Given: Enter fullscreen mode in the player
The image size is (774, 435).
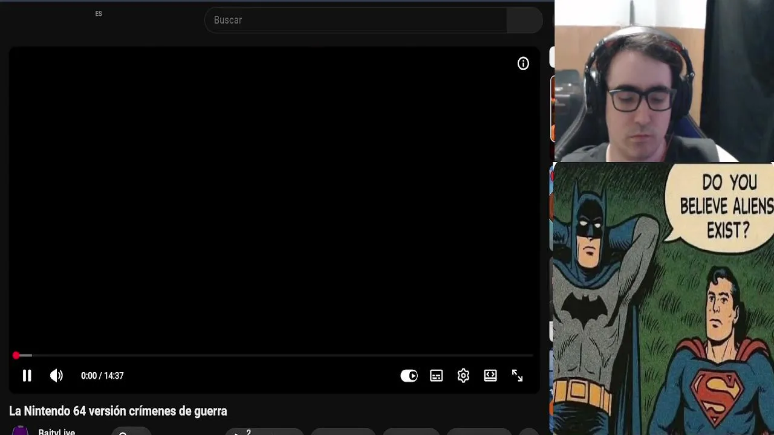Looking at the screenshot, I should coord(518,376).
